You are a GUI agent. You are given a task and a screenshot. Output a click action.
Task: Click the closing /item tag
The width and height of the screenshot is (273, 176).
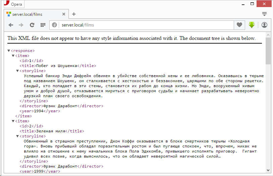(24, 116)
